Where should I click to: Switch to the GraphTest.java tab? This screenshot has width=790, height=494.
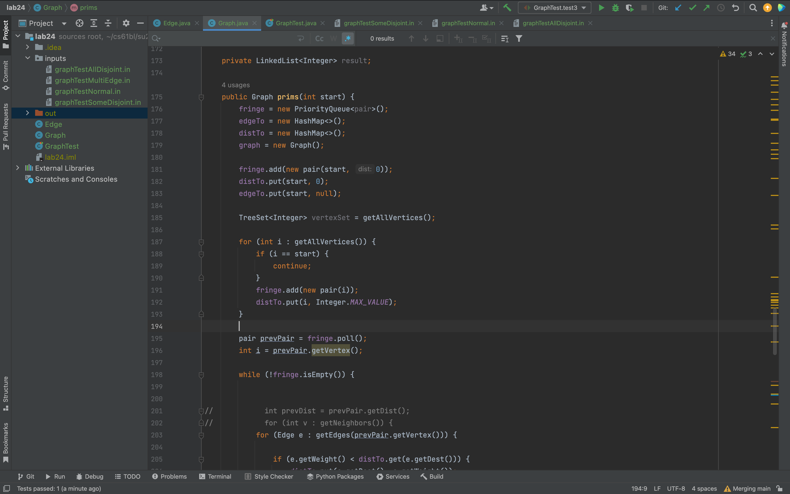(x=295, y=23)
